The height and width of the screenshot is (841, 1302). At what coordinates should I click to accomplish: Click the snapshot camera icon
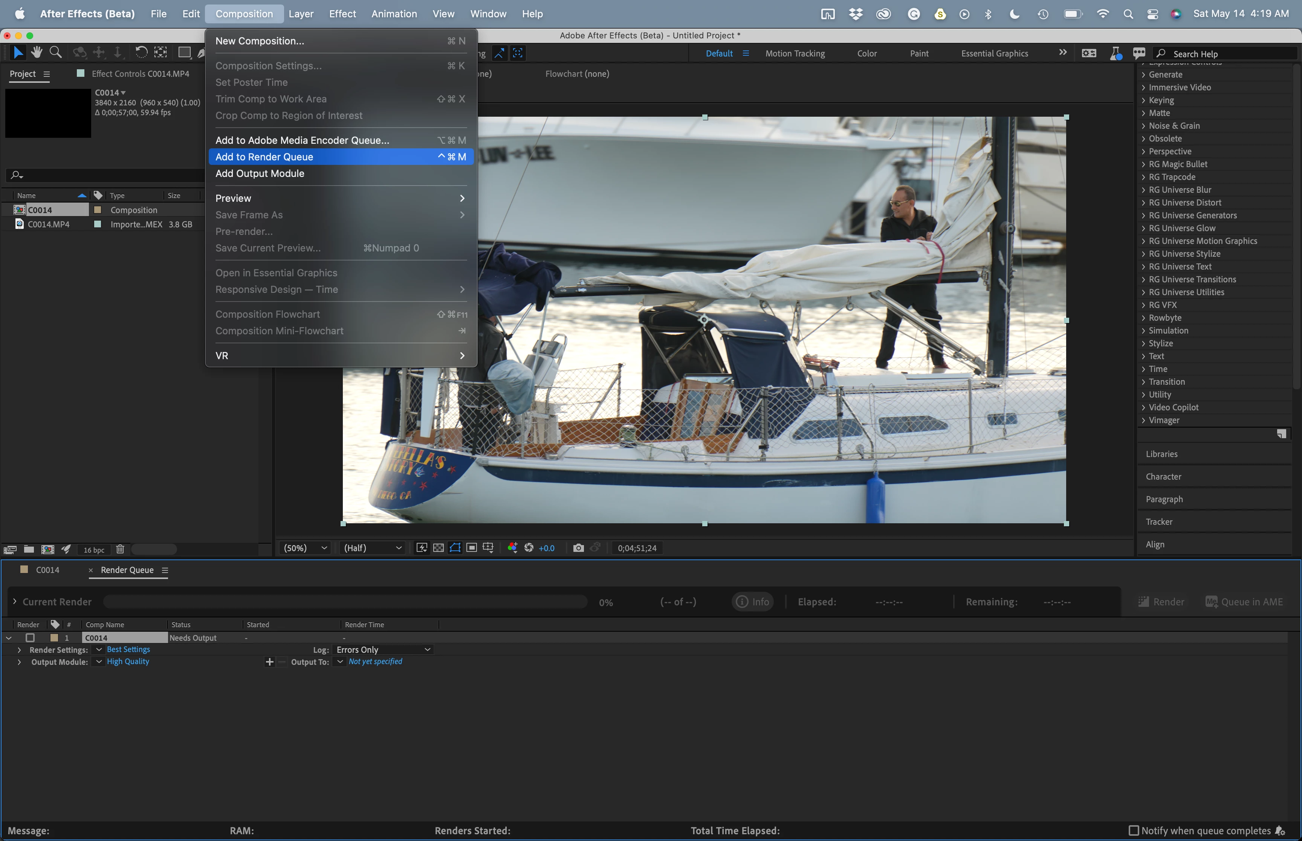578,548
